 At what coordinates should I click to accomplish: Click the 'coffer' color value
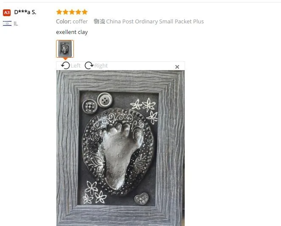(80, 22)
